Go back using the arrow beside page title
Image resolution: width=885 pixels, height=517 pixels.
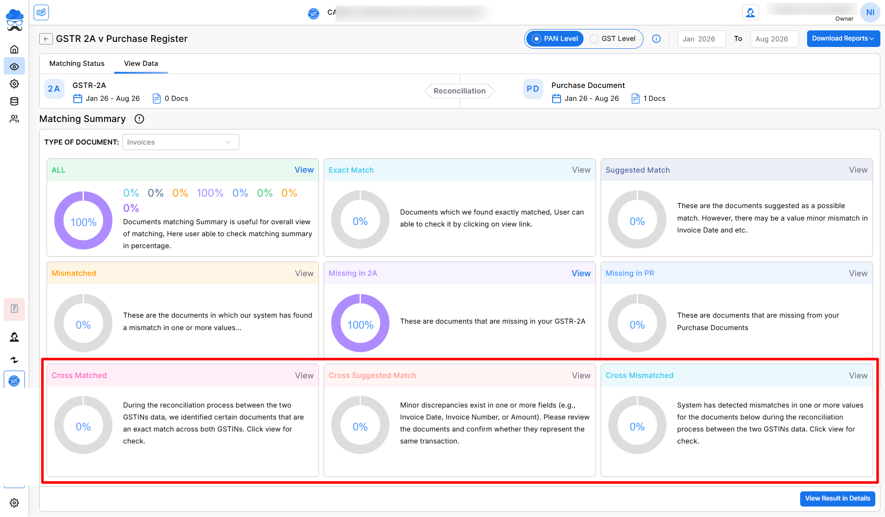pyautogui.click(x=46, y=39)
